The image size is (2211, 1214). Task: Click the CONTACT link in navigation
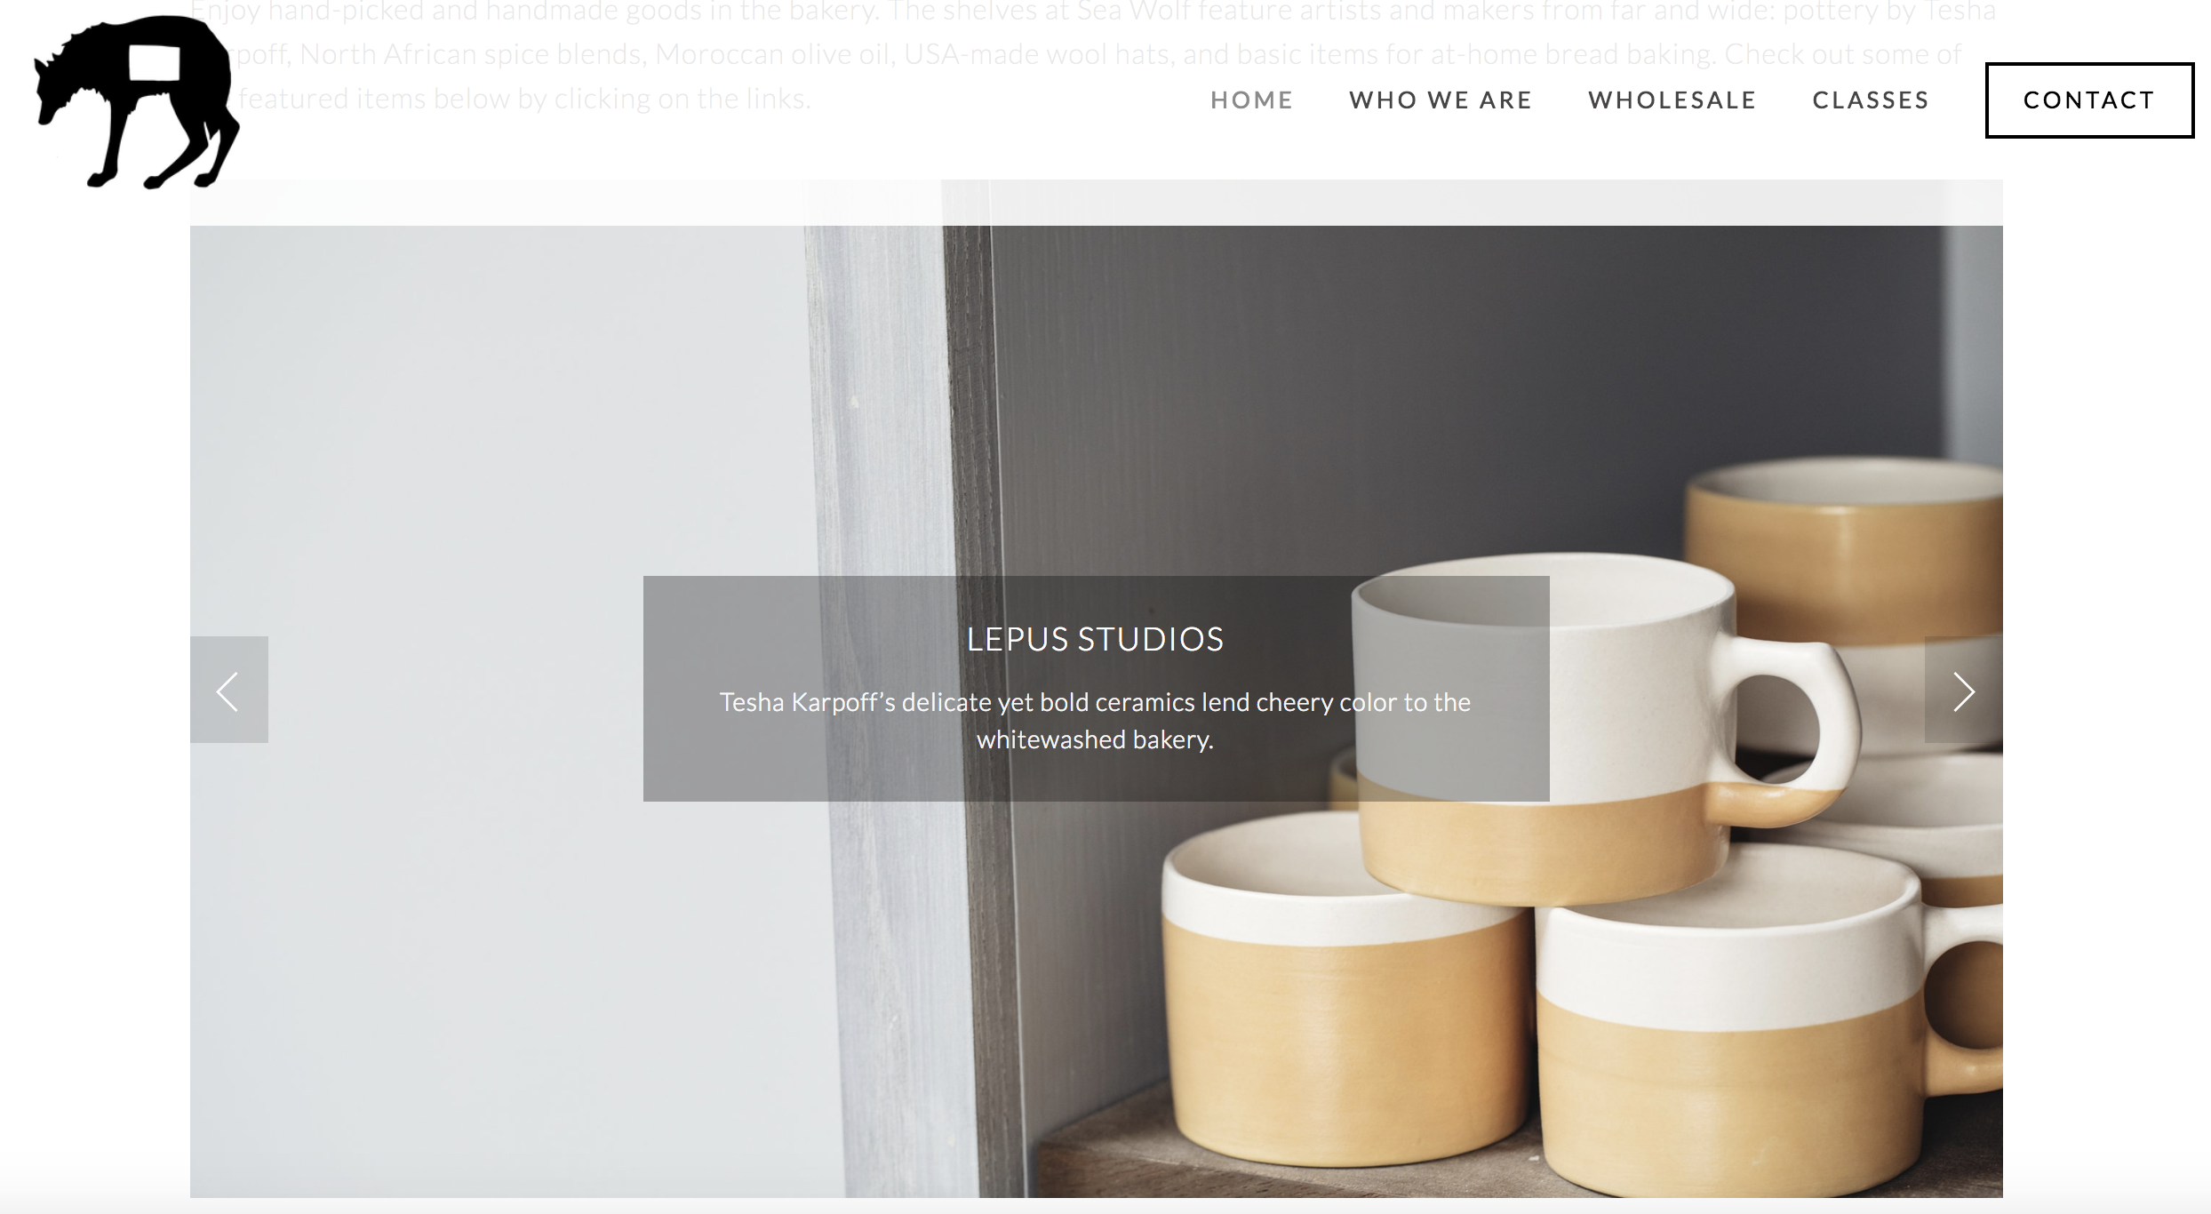coord(2088,97)
